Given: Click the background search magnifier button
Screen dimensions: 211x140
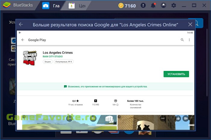Looking at the screenshot, I should click(199, 23).
